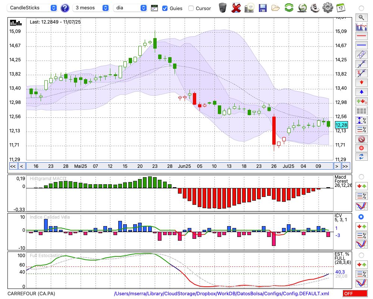Screen dimensions: 373x299
Task: Click the blue up arrow marker tool
Action: coord(361,92)
